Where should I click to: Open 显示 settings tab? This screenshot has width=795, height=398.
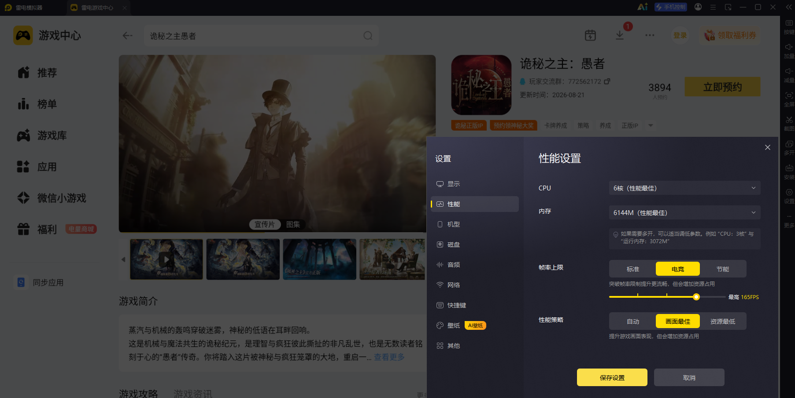pos(475,184)
